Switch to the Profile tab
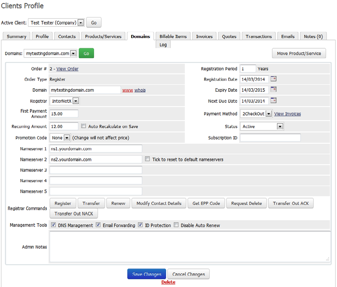The height and width of the screenshot is (287, 337). (x=42, y=36)
